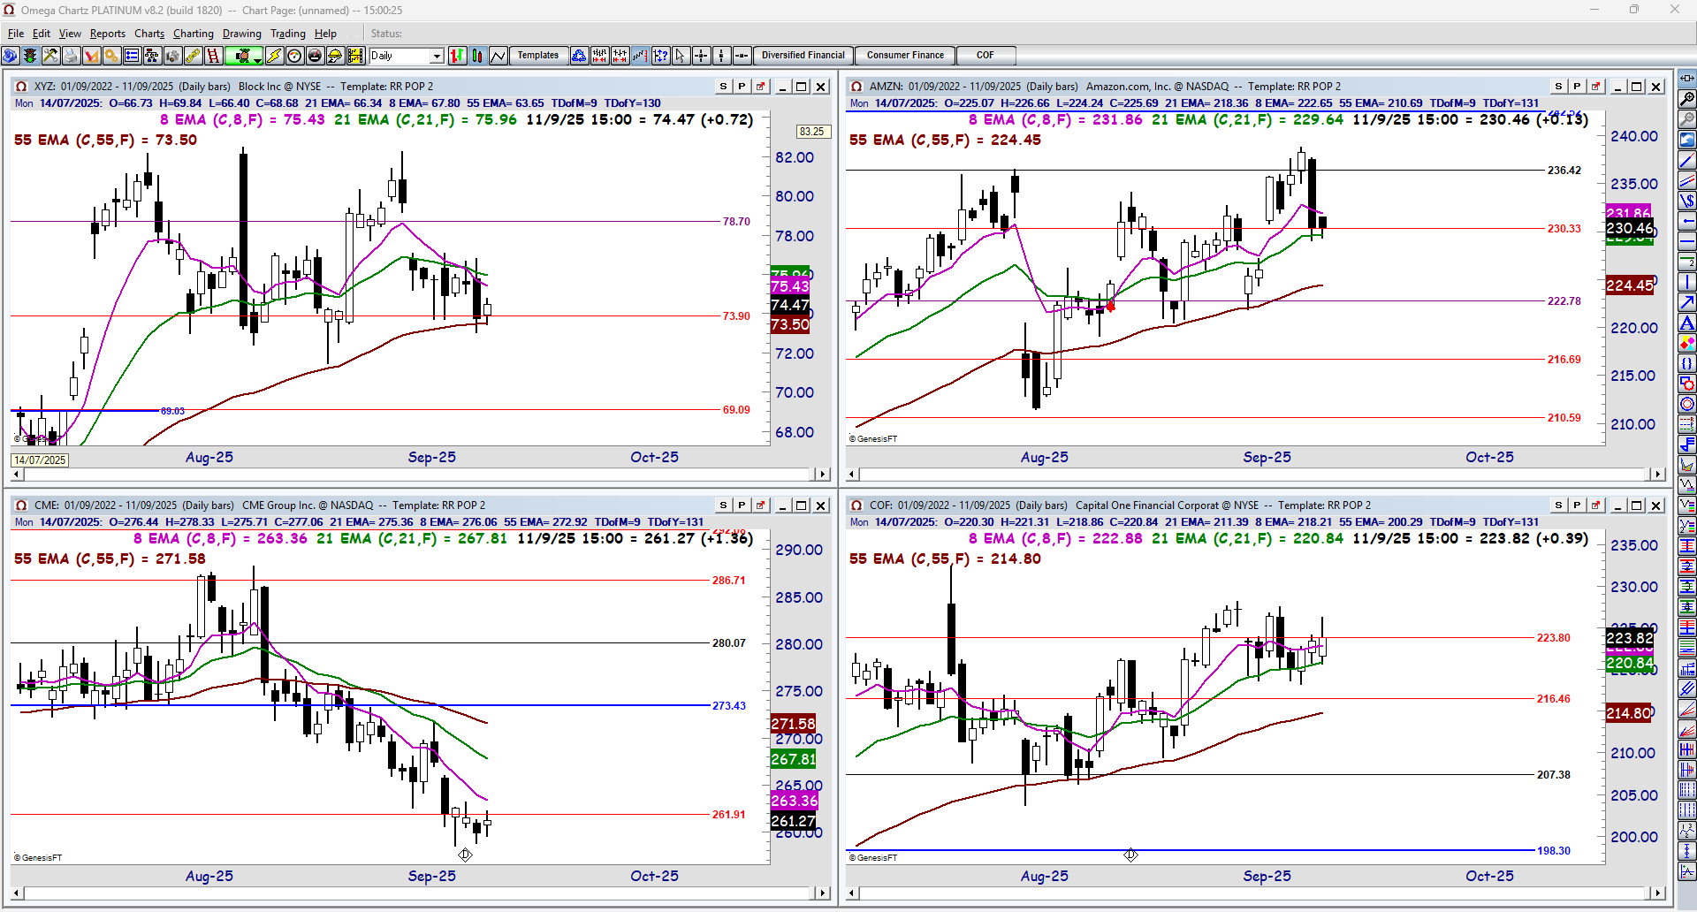Open the Charts menu

click(x=149, y=34)
